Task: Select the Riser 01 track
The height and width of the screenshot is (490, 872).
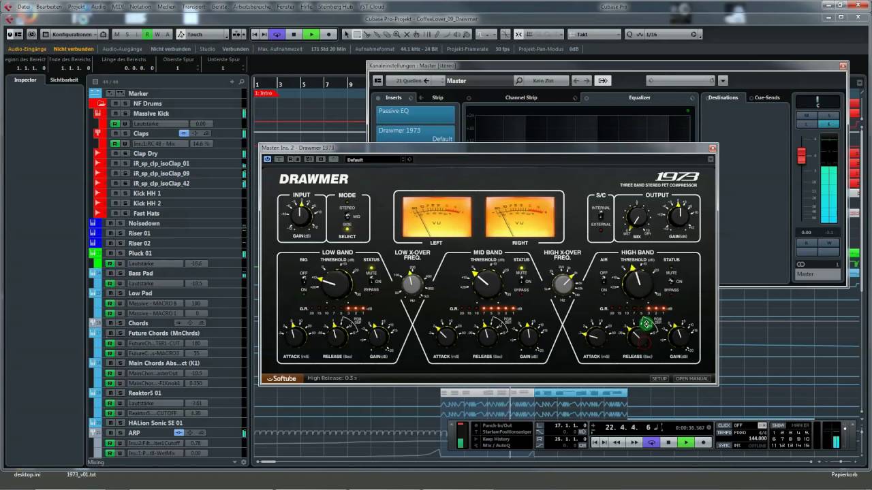Action: (140, 233)
